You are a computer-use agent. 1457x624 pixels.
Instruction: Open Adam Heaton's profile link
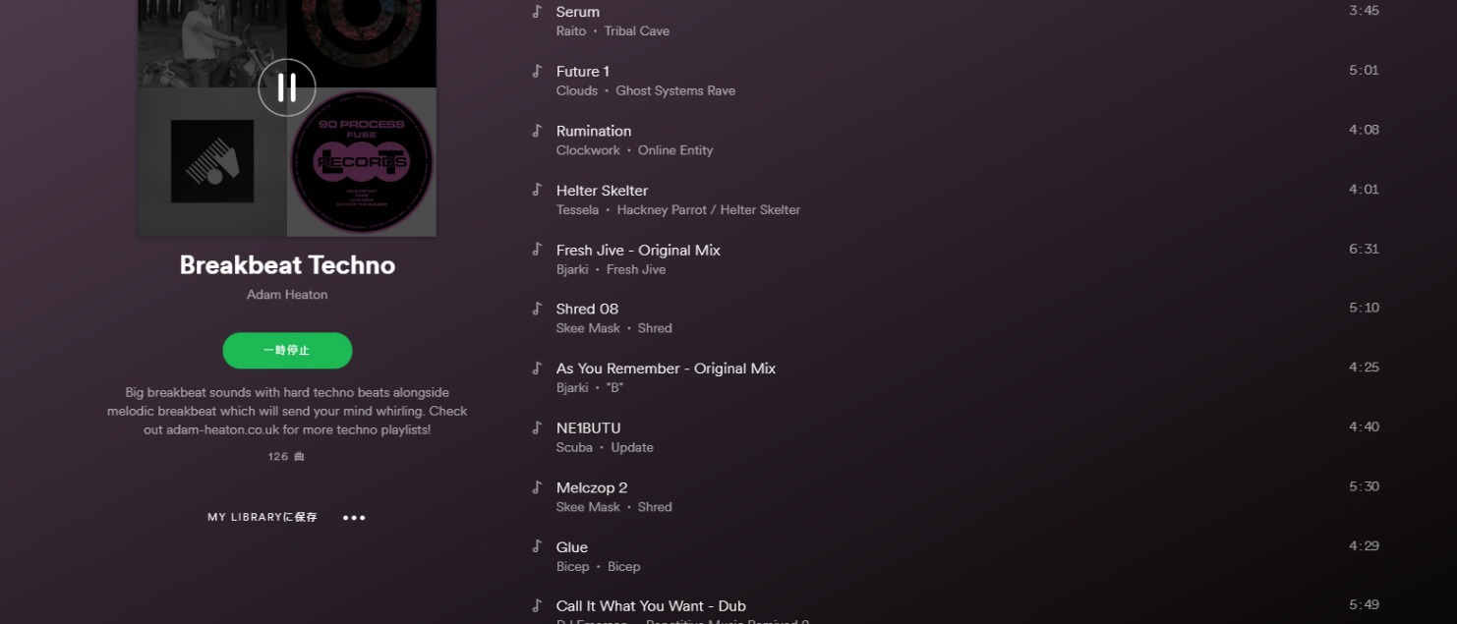pyautogui.click(x=287, y=295)
